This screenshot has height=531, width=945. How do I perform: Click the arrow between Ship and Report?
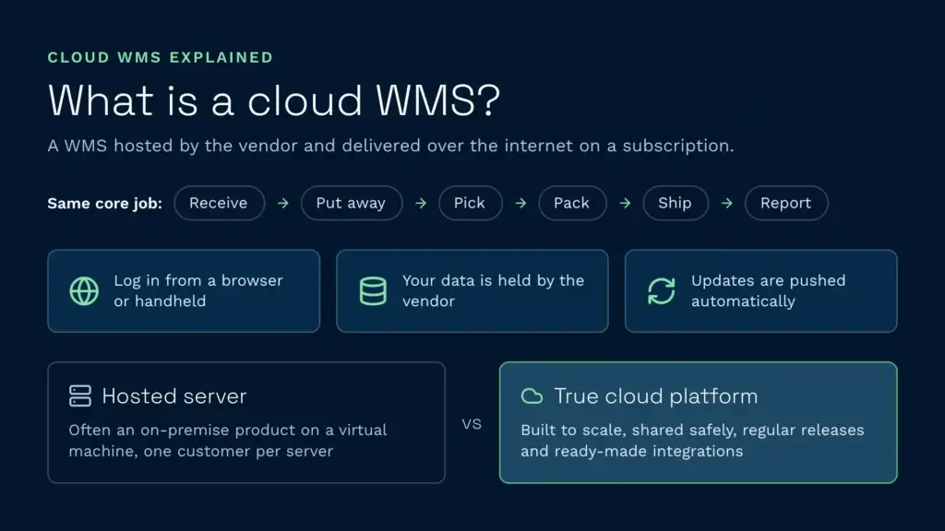coord(727,204)
